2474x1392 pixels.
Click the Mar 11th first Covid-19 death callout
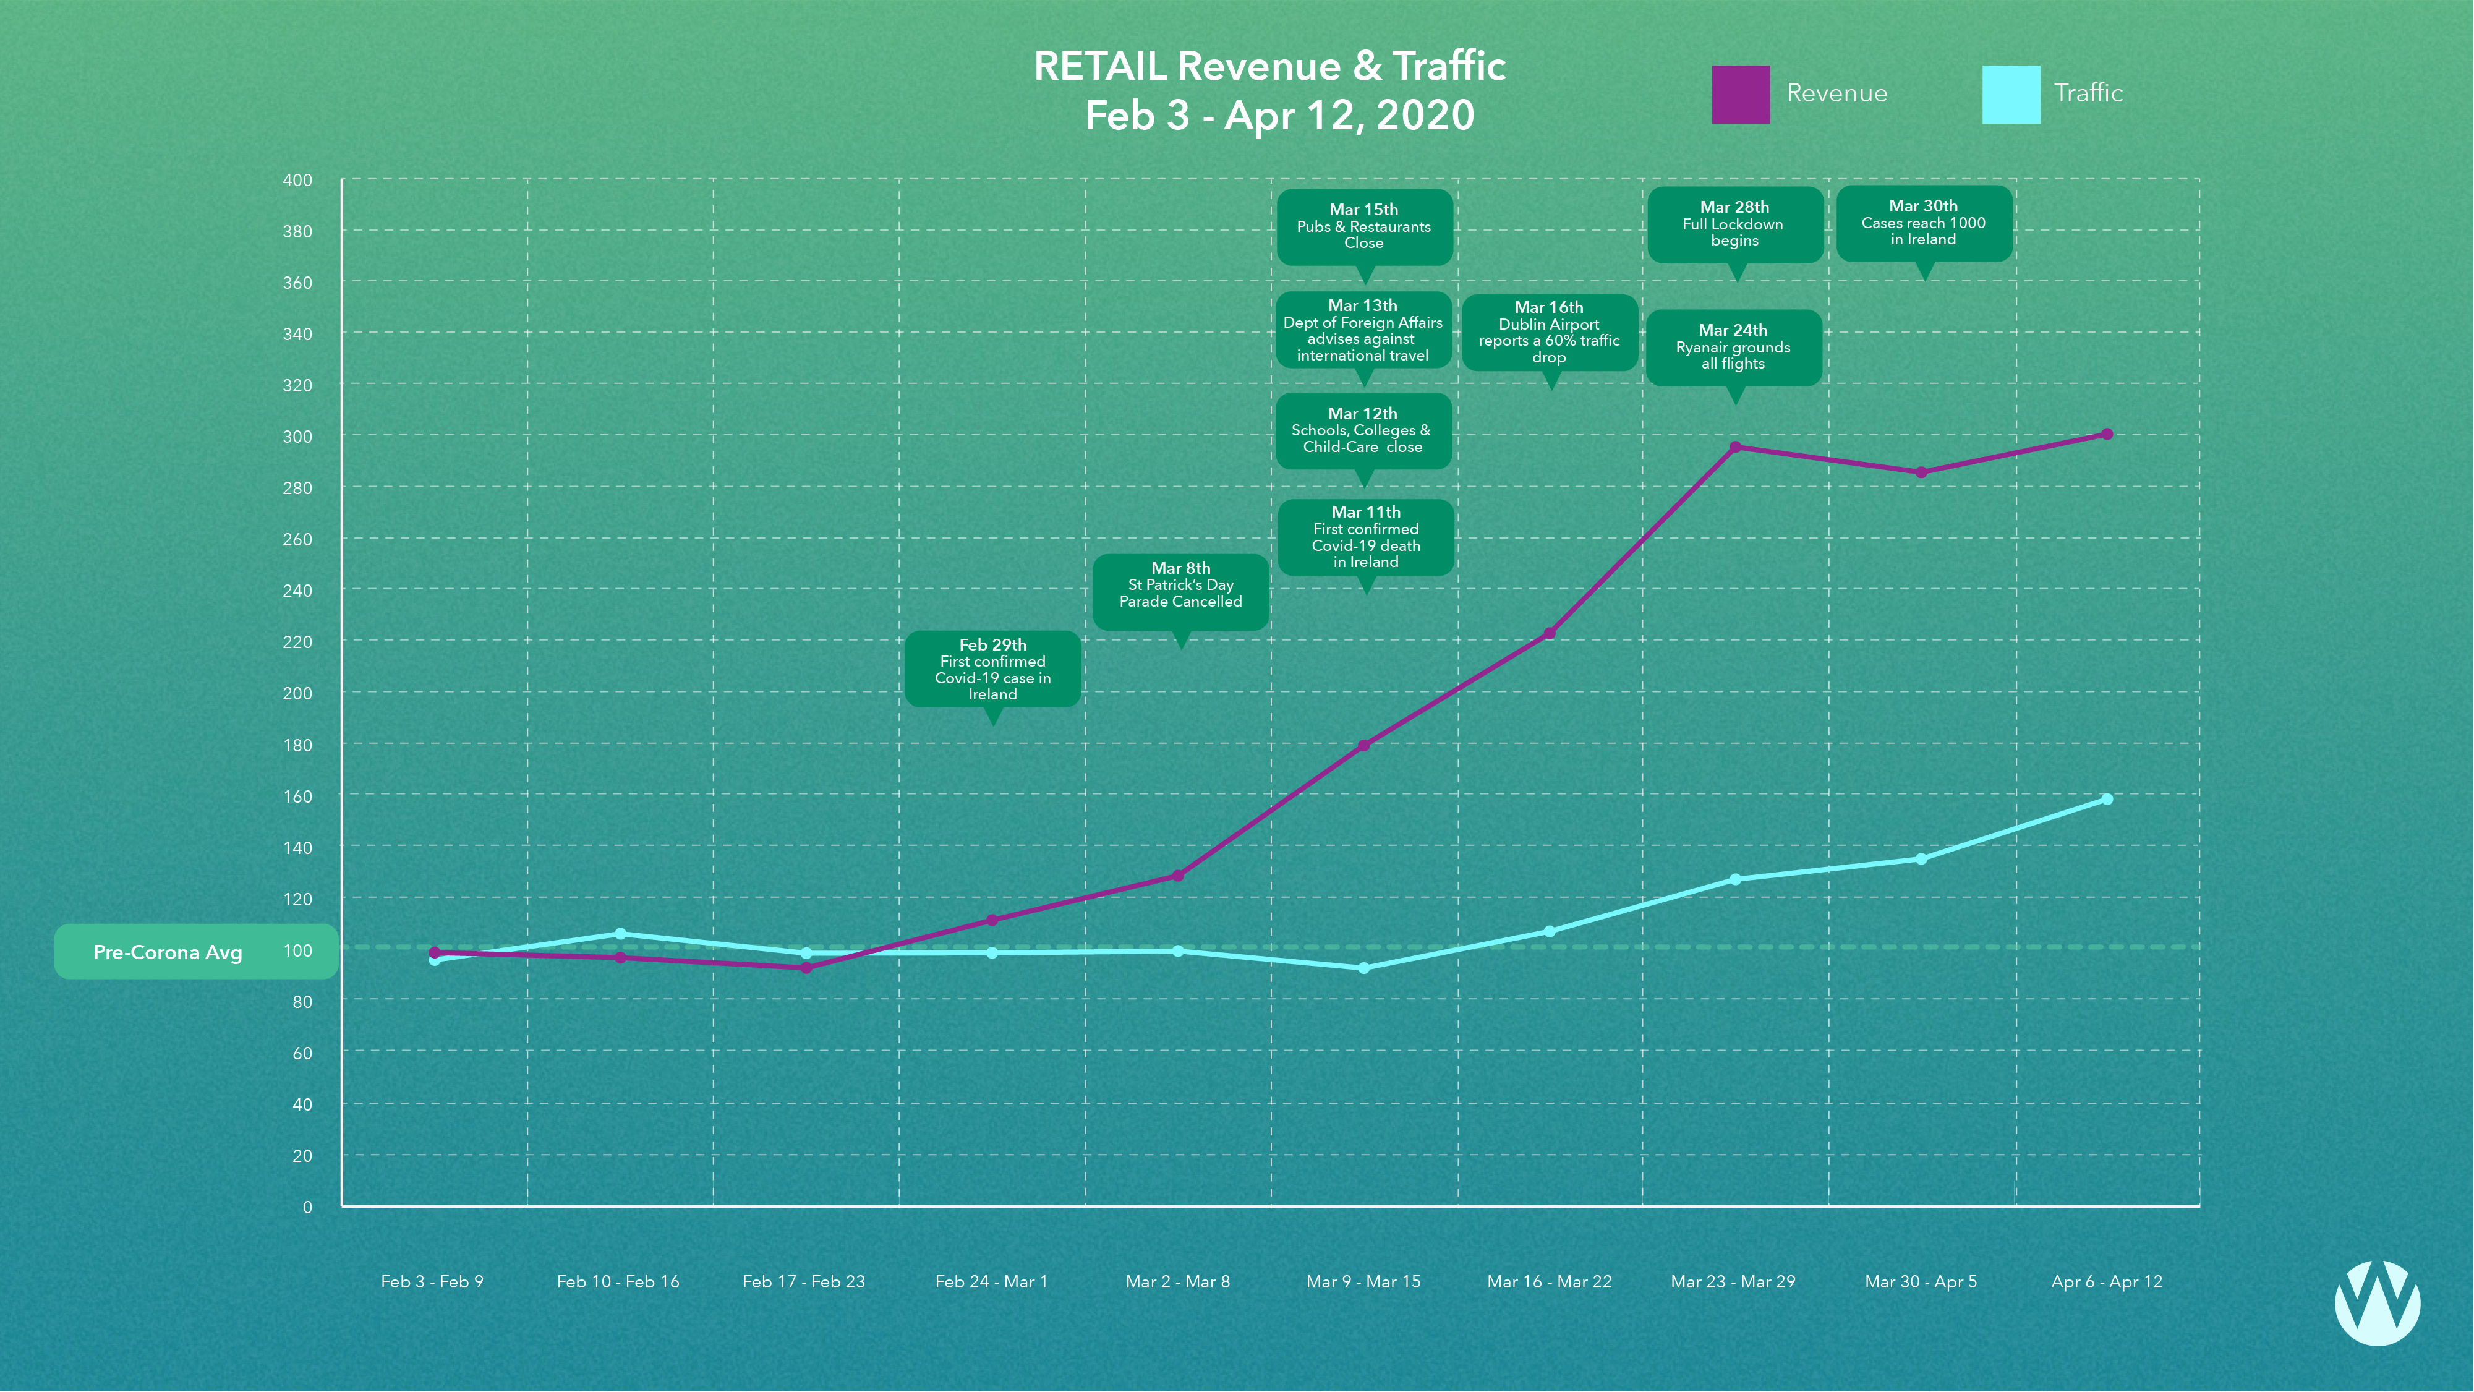tap(1365, 537)
